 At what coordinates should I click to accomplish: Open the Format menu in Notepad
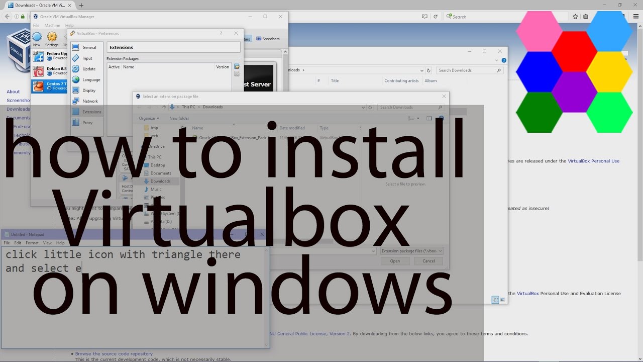(x=32, y=243)
